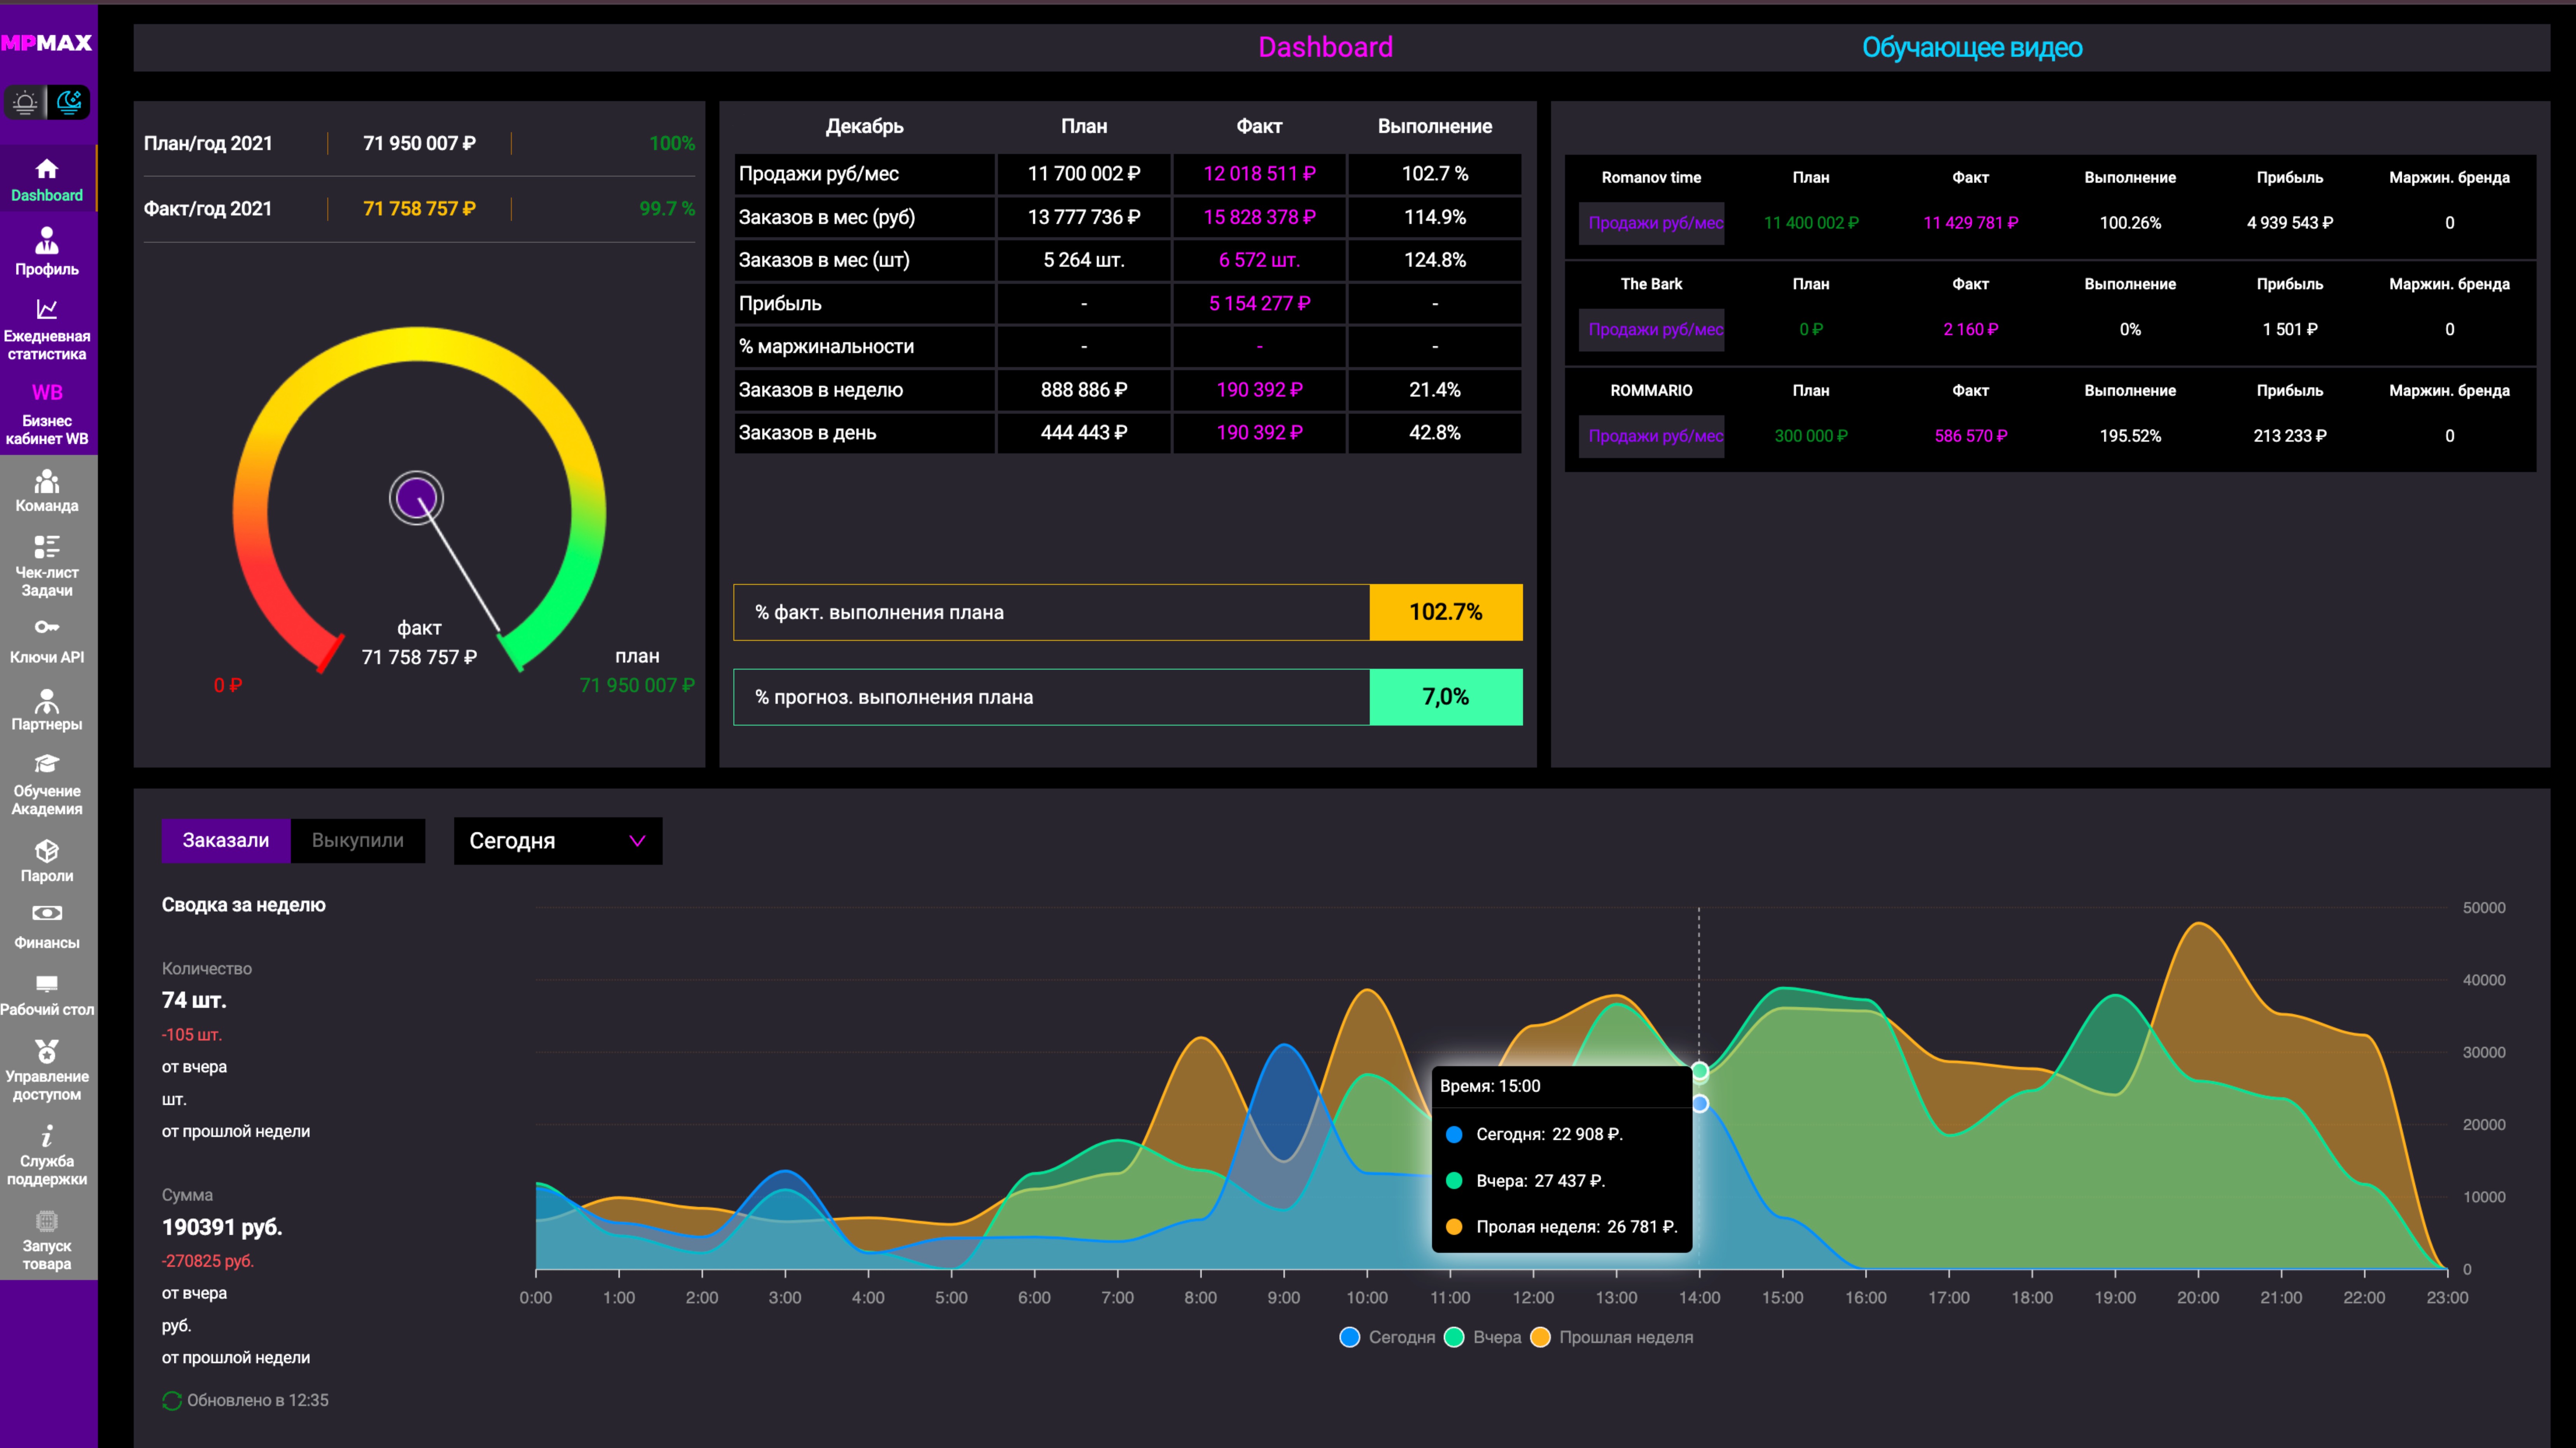Click the 74 шт. quantity value

point(194,1000)
